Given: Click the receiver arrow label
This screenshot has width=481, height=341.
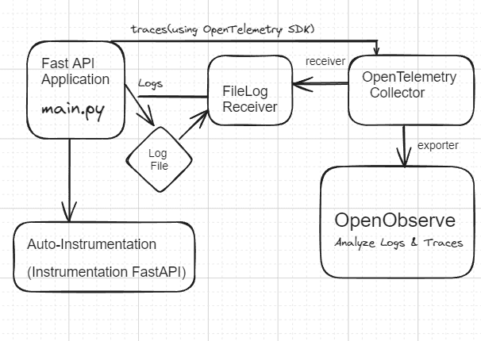Looking at the screenshot, I should (x=324, y=61).
